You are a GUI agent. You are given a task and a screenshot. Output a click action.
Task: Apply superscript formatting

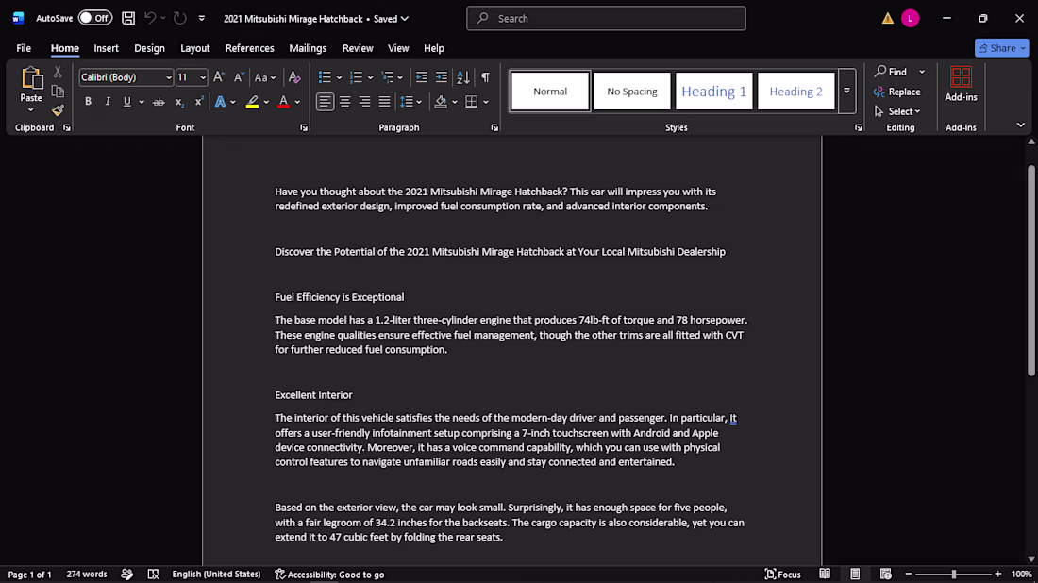pos(198,102)
